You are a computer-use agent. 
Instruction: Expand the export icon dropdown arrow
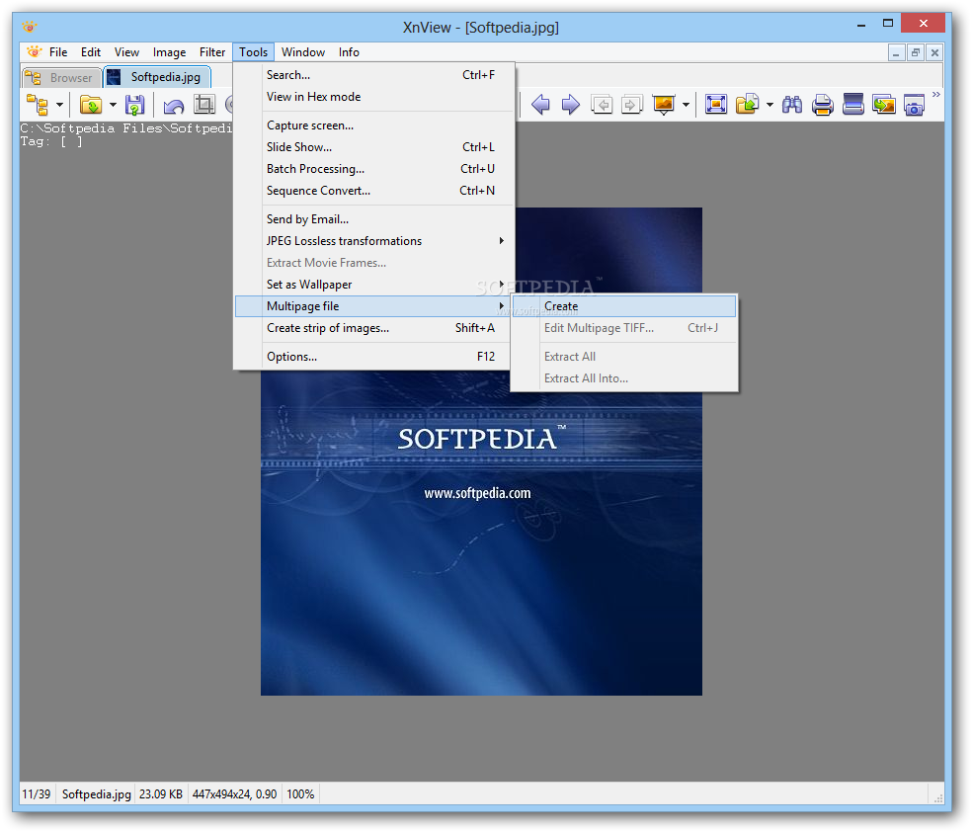click(x=769, y=105)
